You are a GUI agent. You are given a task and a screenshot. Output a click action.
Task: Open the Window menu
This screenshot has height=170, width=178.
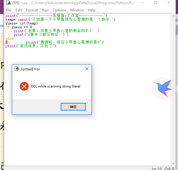pyautogui.click(x=77, y=10)
